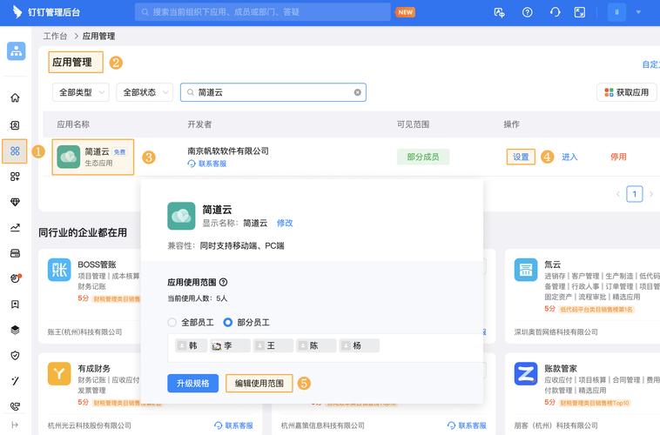Click 联系客服 for 杭州嘉策信息科技有限公司

tap(467, 425)
